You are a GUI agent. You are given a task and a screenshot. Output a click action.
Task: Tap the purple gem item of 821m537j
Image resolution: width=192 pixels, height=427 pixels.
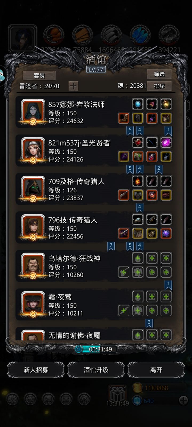coord(166,143)
